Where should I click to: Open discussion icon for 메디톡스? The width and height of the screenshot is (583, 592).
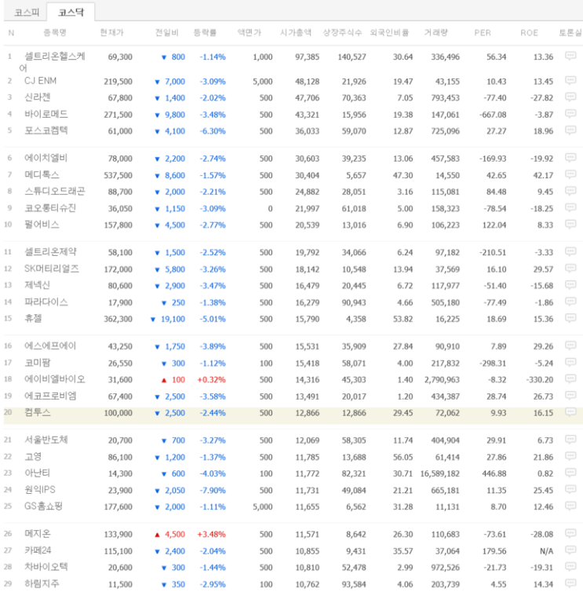coord(570,174)
